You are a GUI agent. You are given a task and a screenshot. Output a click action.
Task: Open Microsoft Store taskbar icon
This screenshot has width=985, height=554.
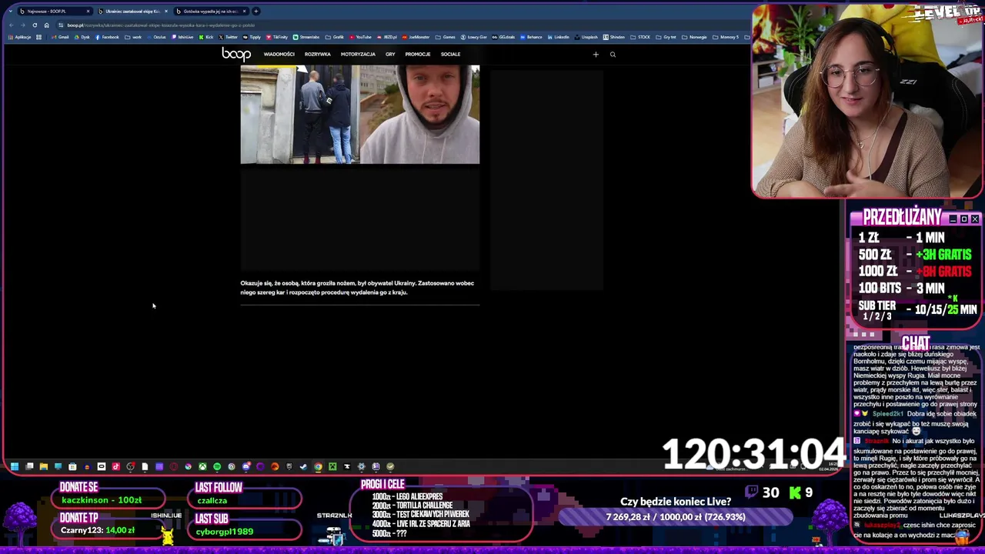coord(72,466)
